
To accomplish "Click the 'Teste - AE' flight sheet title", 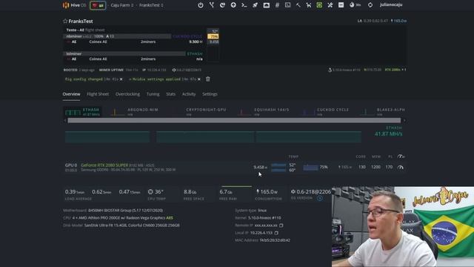I will [76, 30].
